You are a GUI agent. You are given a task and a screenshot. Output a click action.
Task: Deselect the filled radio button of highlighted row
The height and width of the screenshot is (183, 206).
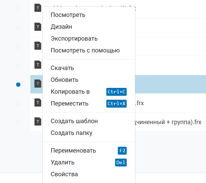click(x=18, y=85)
